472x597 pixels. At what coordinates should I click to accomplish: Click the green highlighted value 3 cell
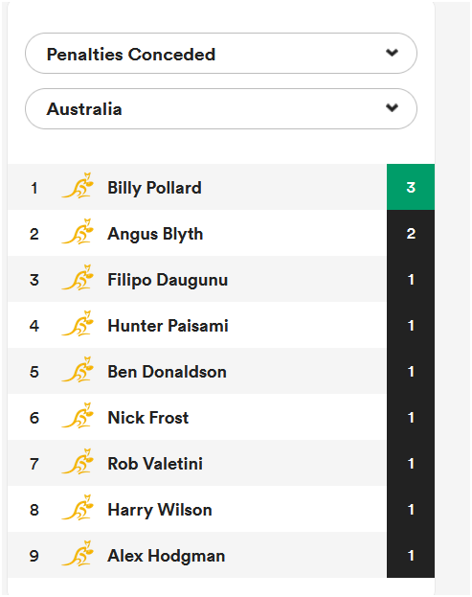click(411, 187)
